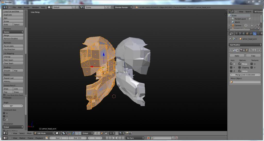The height and width of the screenshot is (141, 264).
Task: Jump to the timeline's last frame
Action: click(123, 138)
